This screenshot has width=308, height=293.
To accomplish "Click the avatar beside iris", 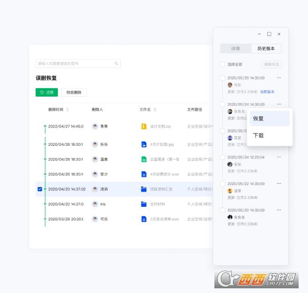I will pos(95,204).
